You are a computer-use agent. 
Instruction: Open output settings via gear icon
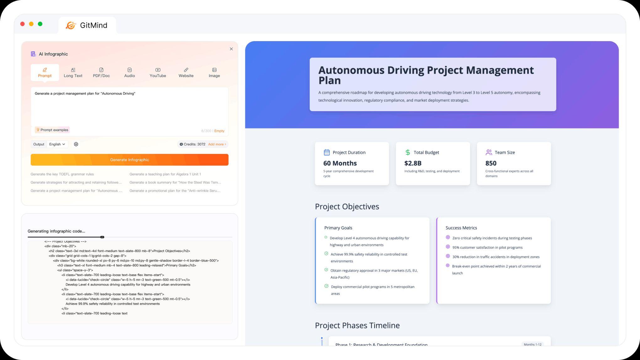[76, 144]
